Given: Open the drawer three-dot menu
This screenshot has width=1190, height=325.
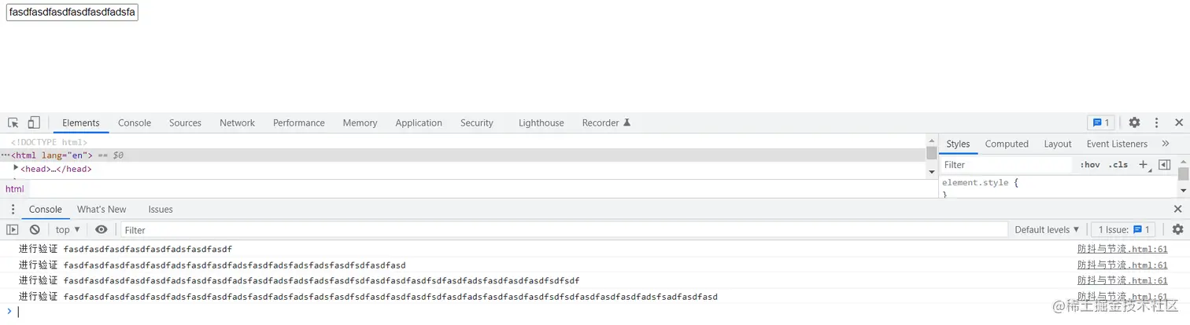Looking at the screenshot, I should click(x=13, y=210).
